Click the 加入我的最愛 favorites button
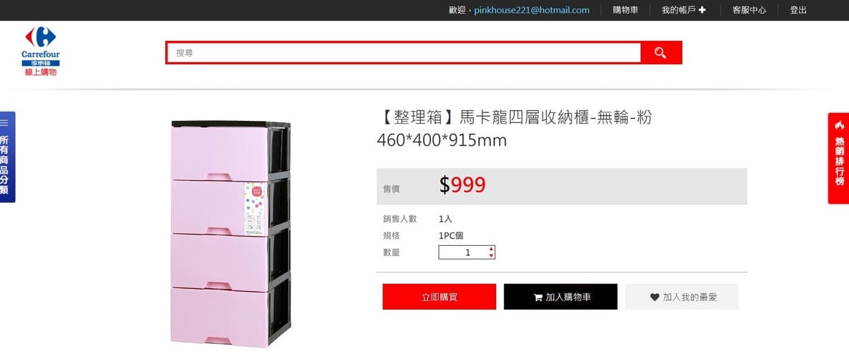Image resolution: width=849 pixels, height=359 pixels. click(682, 297)
